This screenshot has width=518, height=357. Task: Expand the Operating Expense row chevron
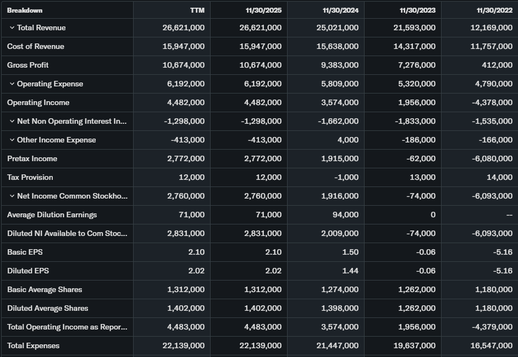coord(12,84)
